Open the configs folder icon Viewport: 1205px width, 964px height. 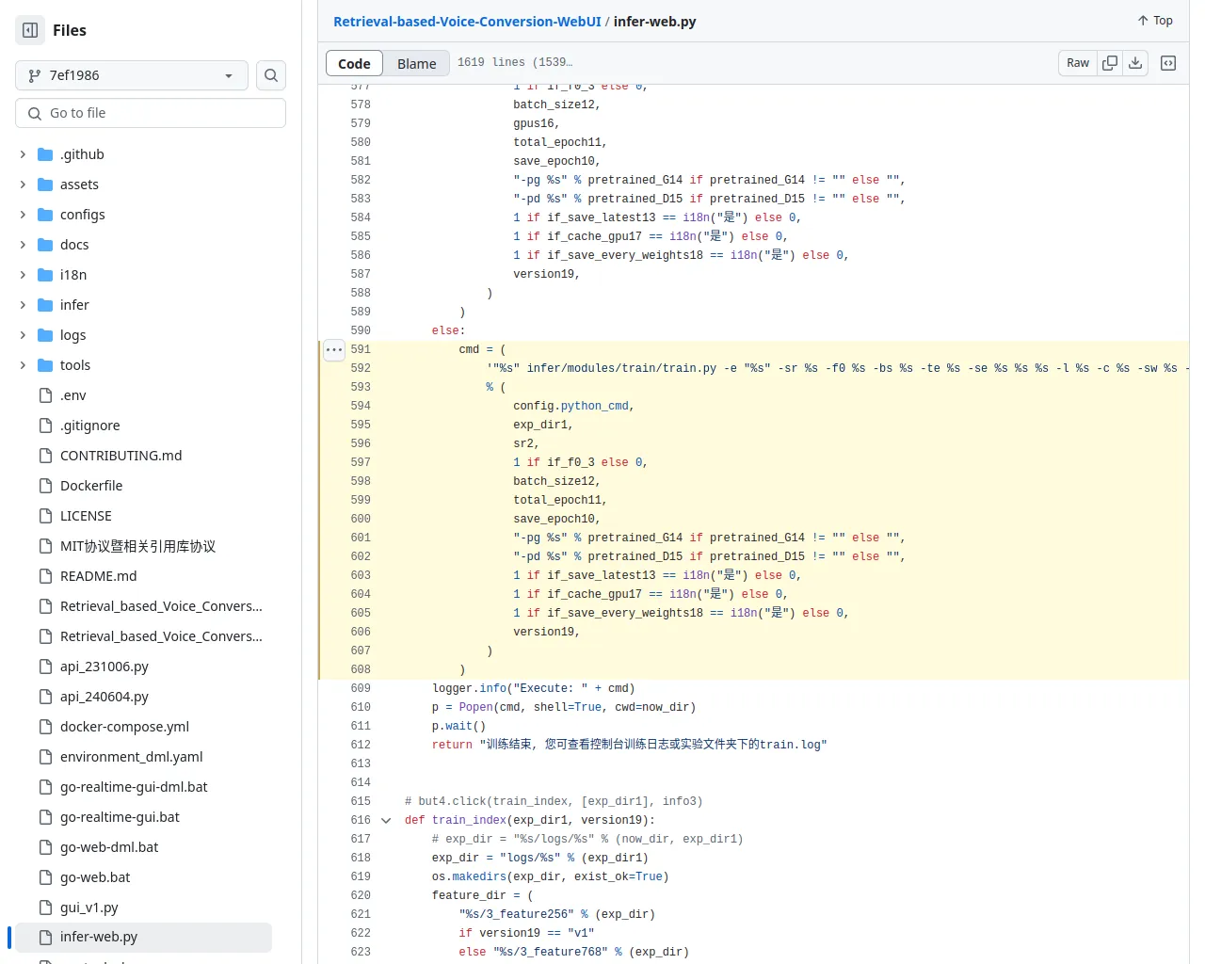coord(45,215)
